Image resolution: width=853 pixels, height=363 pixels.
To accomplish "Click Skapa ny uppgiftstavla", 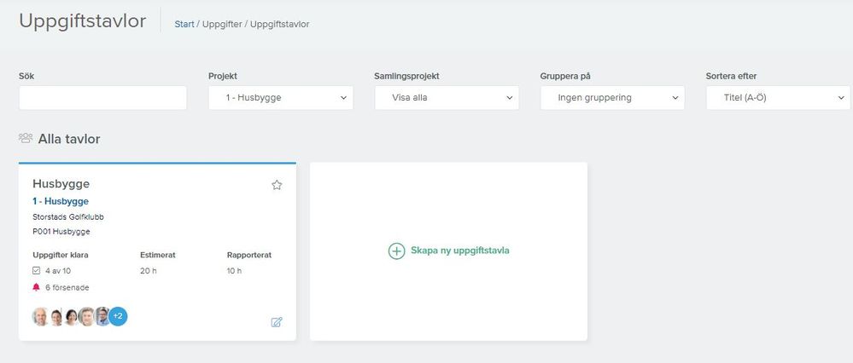I will 459,251.
